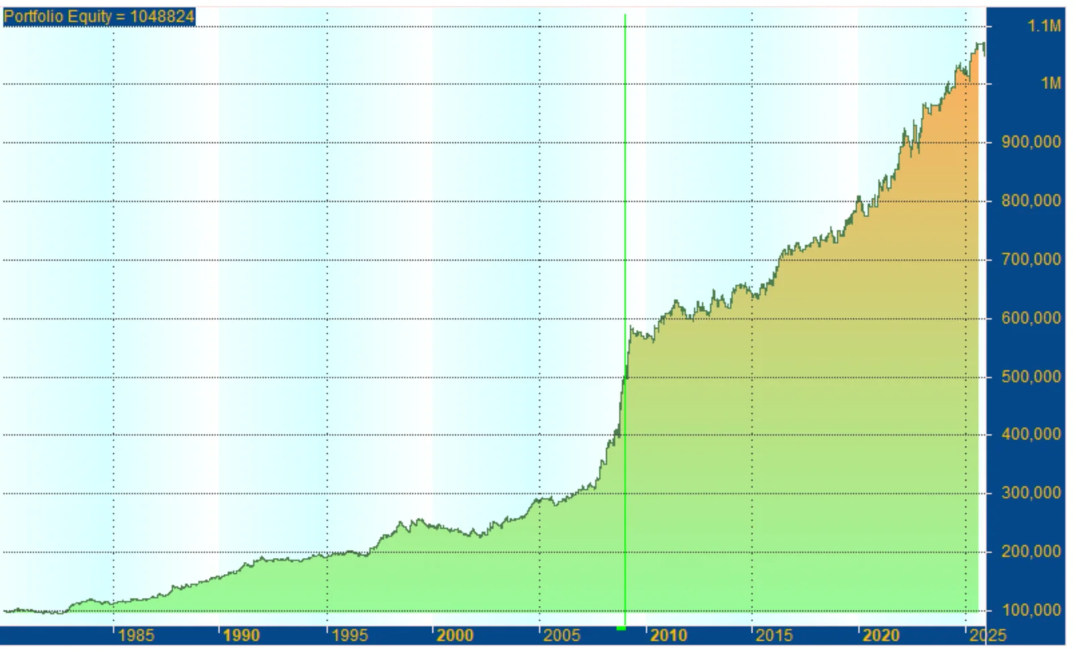Click the 2005 date label

(x=562, y=636)
